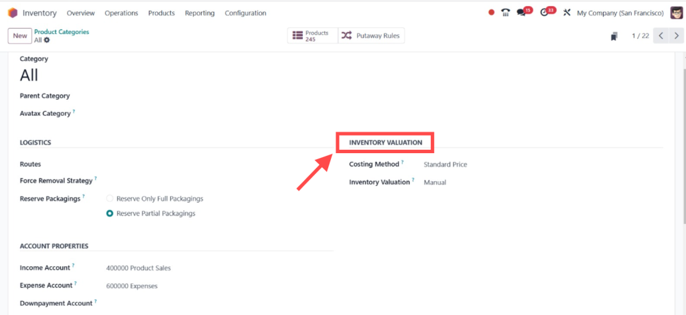
Task: Open the Products menu
Action: (x=161, y=13)
